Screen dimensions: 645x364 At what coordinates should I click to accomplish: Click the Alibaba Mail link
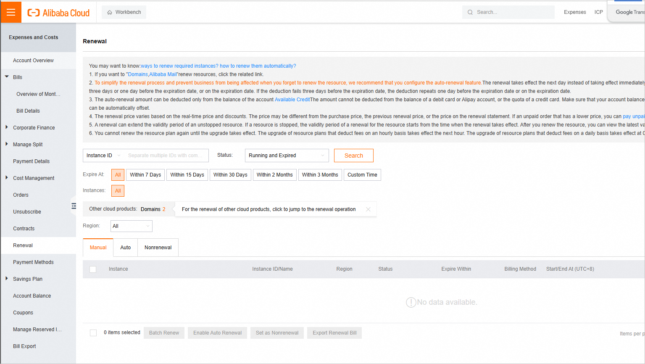point(163,74)
